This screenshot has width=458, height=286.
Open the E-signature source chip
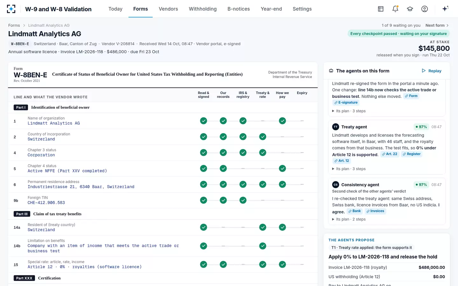346,103
